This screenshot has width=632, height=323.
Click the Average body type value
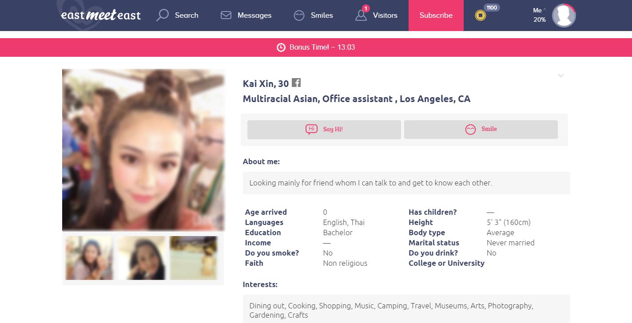pyautogui.click(x=500, y=232)
